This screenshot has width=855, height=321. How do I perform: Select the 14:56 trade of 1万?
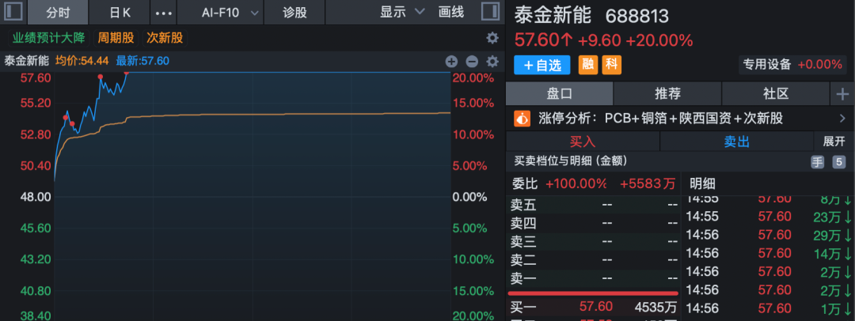click(x=768, y=308)
